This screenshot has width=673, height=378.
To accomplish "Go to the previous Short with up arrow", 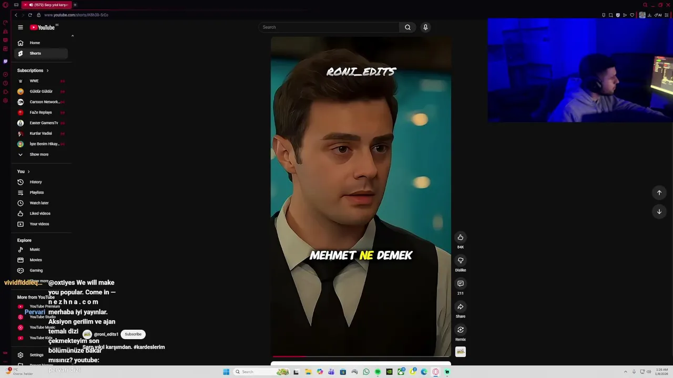I will click(x=659, y=193).
